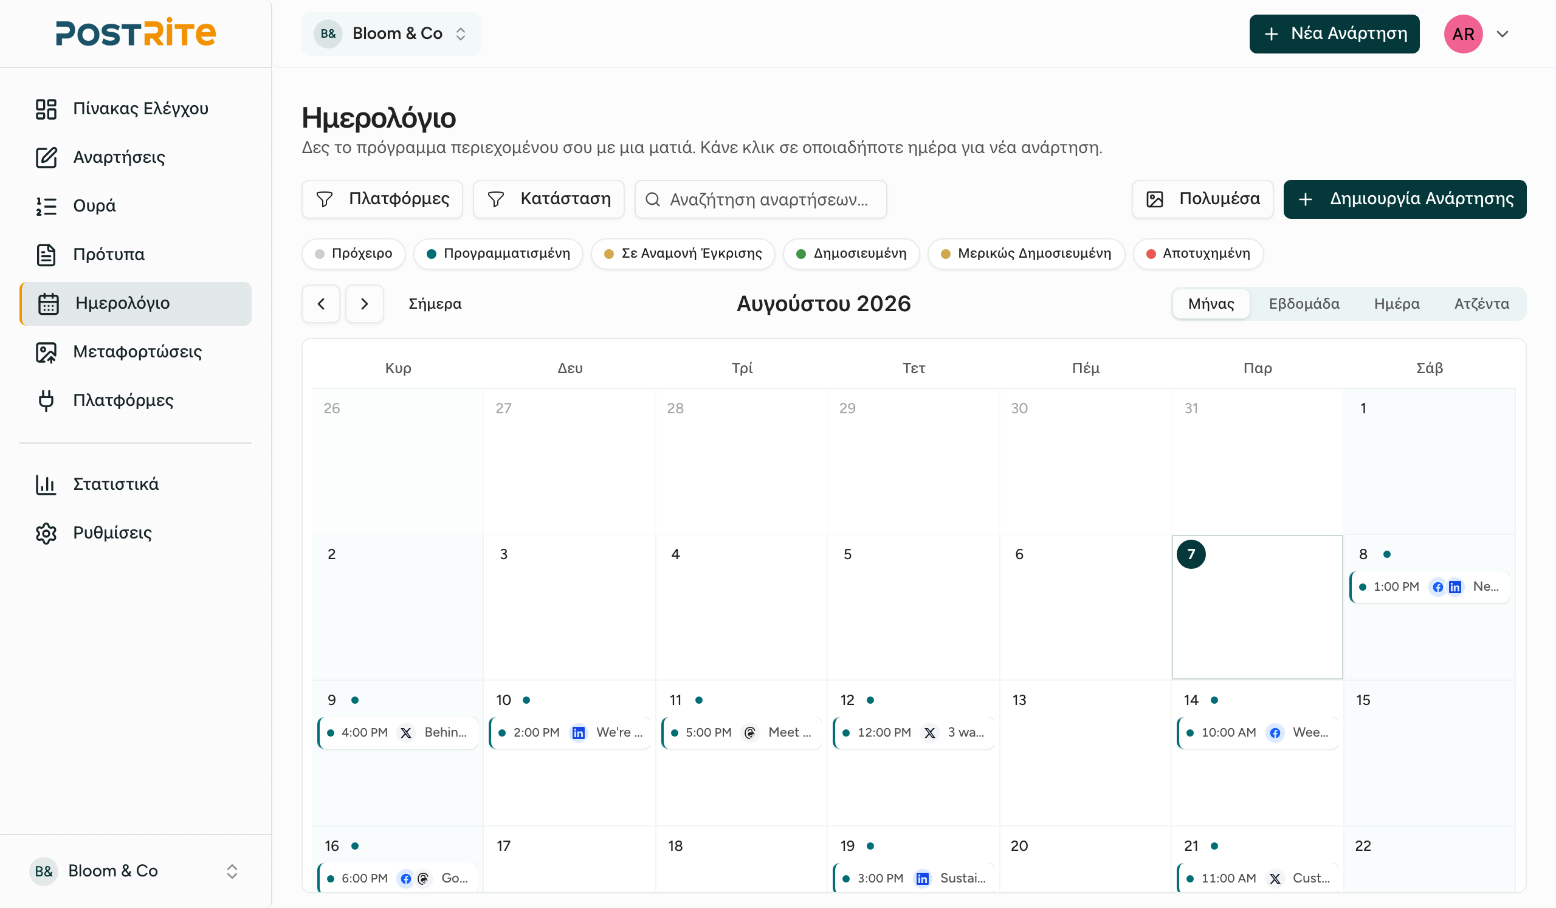
Task: Click the B& workspace avatar in top bar
Action: point(328,34)
